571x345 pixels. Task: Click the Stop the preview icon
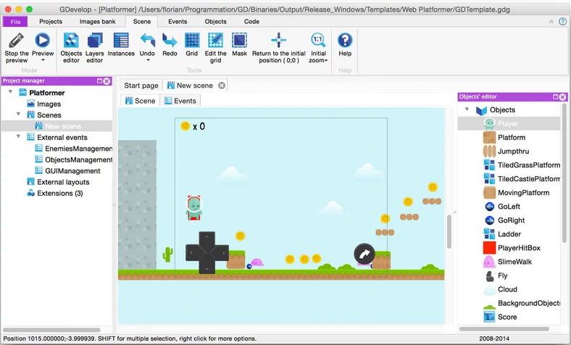(17, 40)
